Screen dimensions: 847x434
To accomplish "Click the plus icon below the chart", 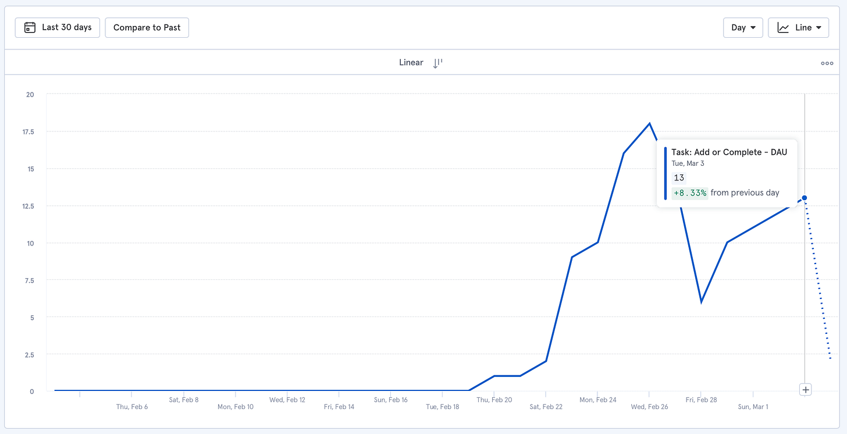I will [805, 389].
